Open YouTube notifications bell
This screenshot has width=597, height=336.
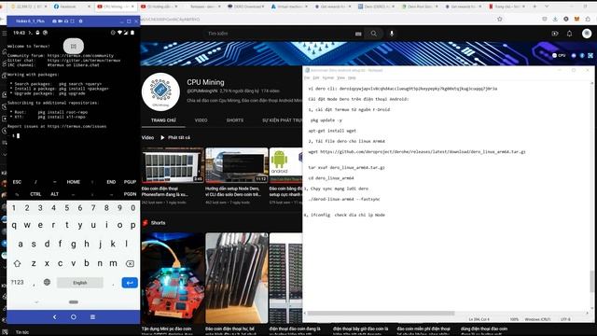569,34
